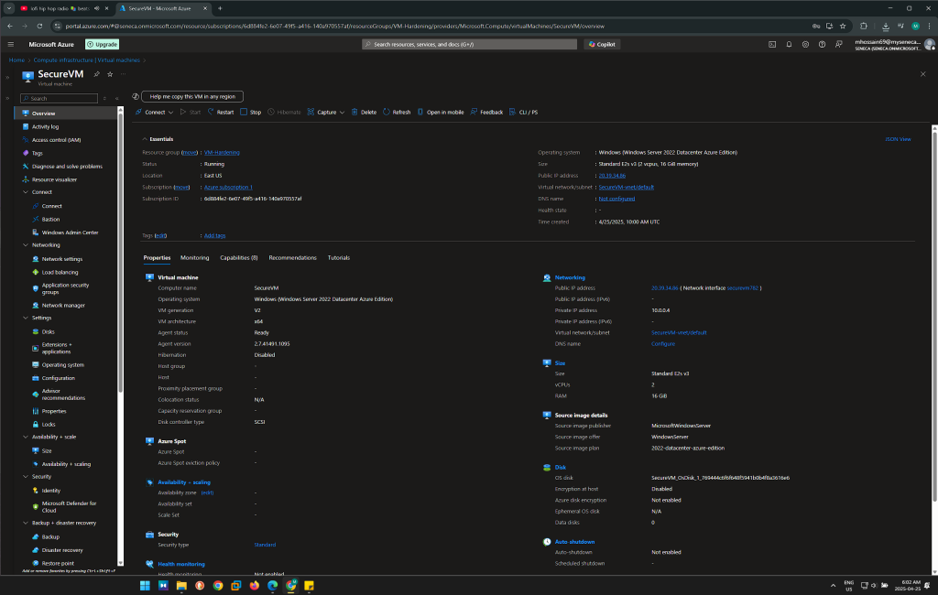This screenshot has width=938, height=595.
Task: Click the Add tags link
Action: (x=214, y=235)
